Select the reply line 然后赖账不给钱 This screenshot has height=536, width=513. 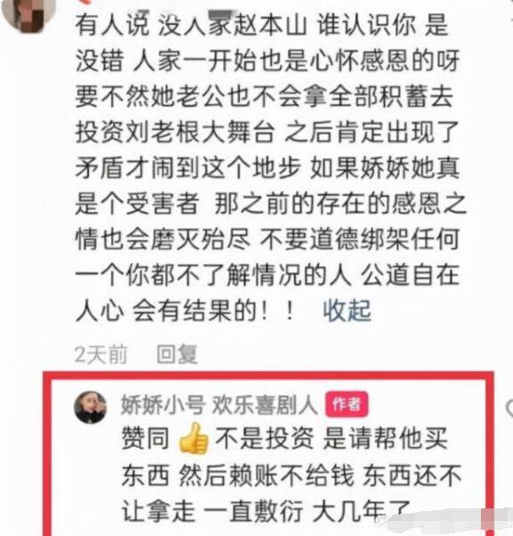pos(267,475)
